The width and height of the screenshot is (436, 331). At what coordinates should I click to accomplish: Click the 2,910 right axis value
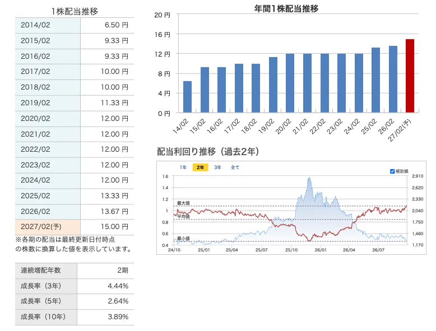[418, 176]
